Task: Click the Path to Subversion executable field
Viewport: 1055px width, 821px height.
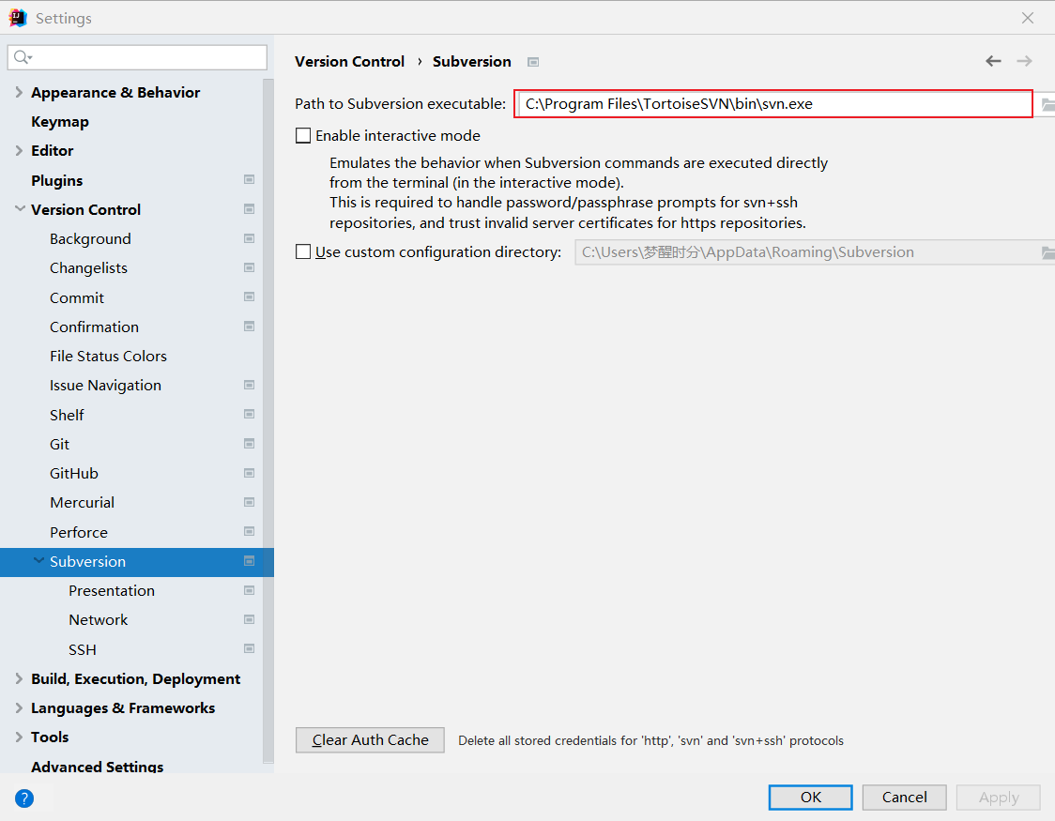Action: pos(773,103)
